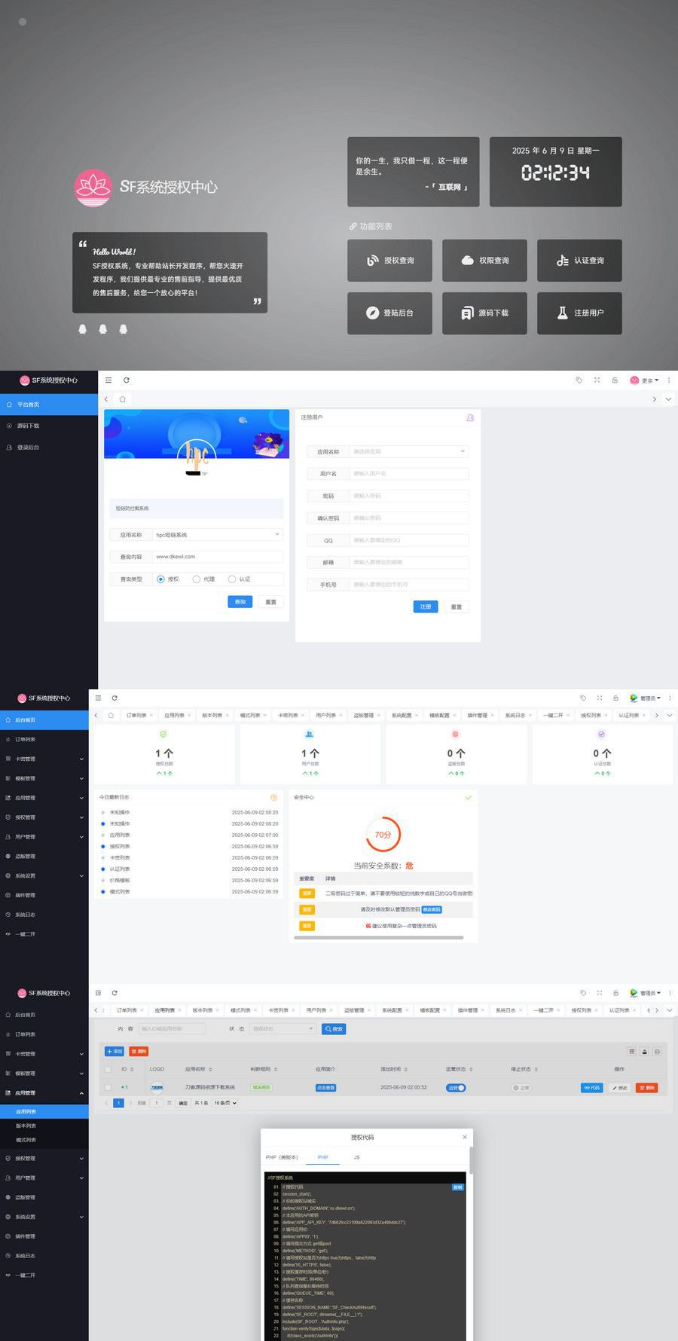Image resolution: width=678 pixels, height=1341 pixels.
Task: Open 权限查询 with the cloud icon
Action: click(x=484, y=261)
